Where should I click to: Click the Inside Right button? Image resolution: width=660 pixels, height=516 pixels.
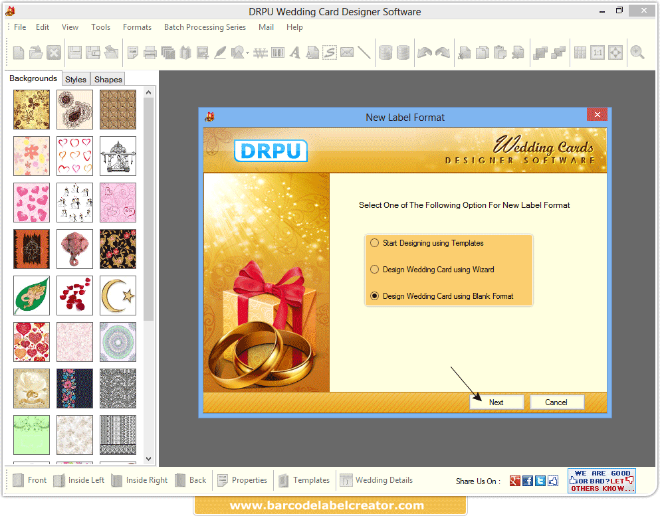140,480
